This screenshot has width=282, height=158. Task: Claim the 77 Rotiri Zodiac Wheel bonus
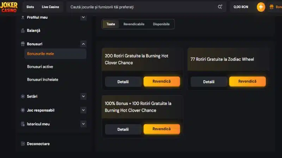[247, 81]
